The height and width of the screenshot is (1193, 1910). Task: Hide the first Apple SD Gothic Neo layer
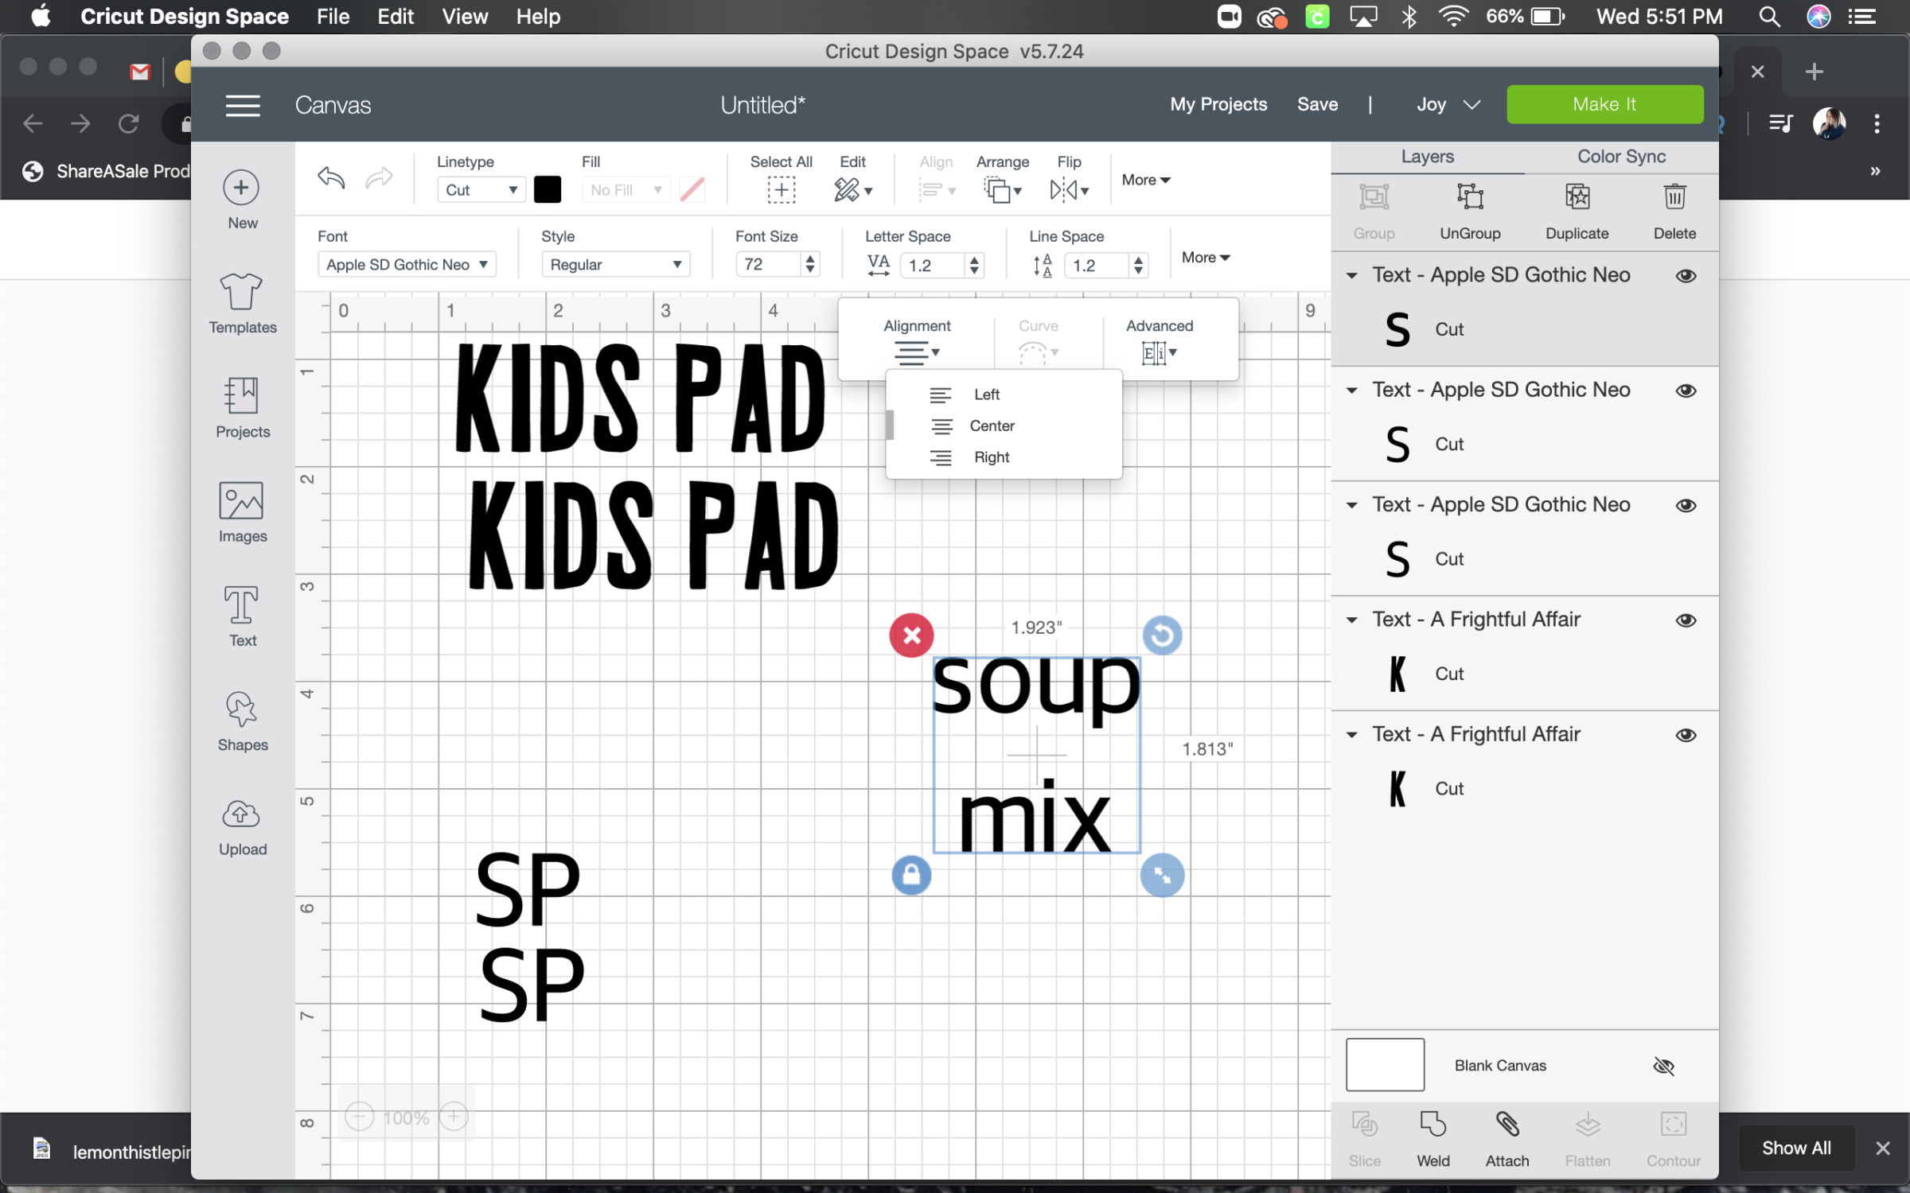pyautogui.click(x=1686, y=276)
